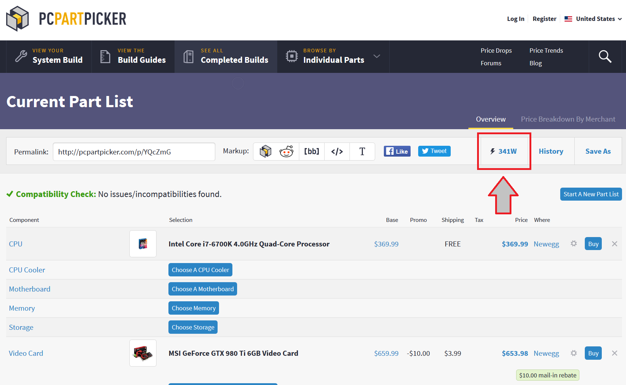The height and width of the screenshot is (385, 626).
Task: Open the CPU component link
Action: point(16,244)
